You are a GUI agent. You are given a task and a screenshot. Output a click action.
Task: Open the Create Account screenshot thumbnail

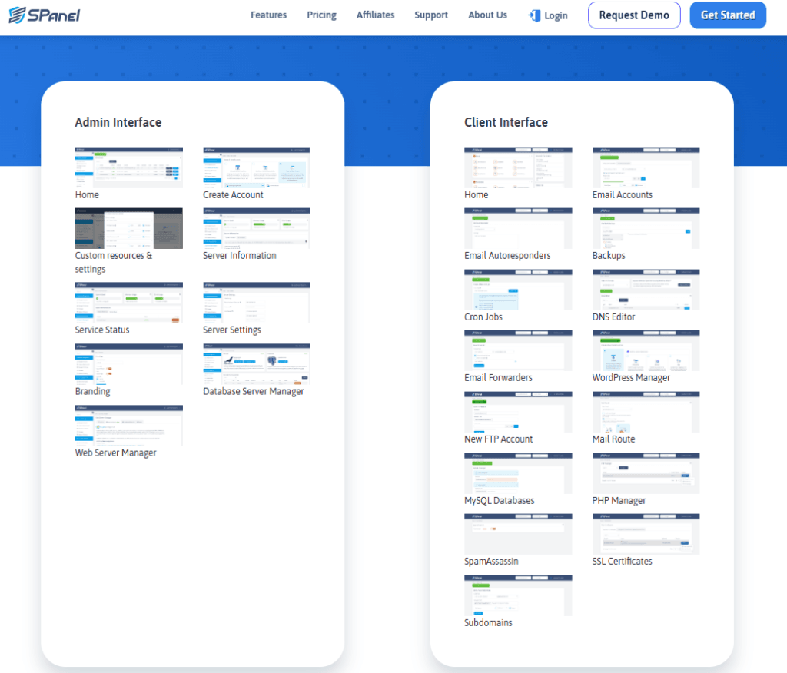(257, 167)
